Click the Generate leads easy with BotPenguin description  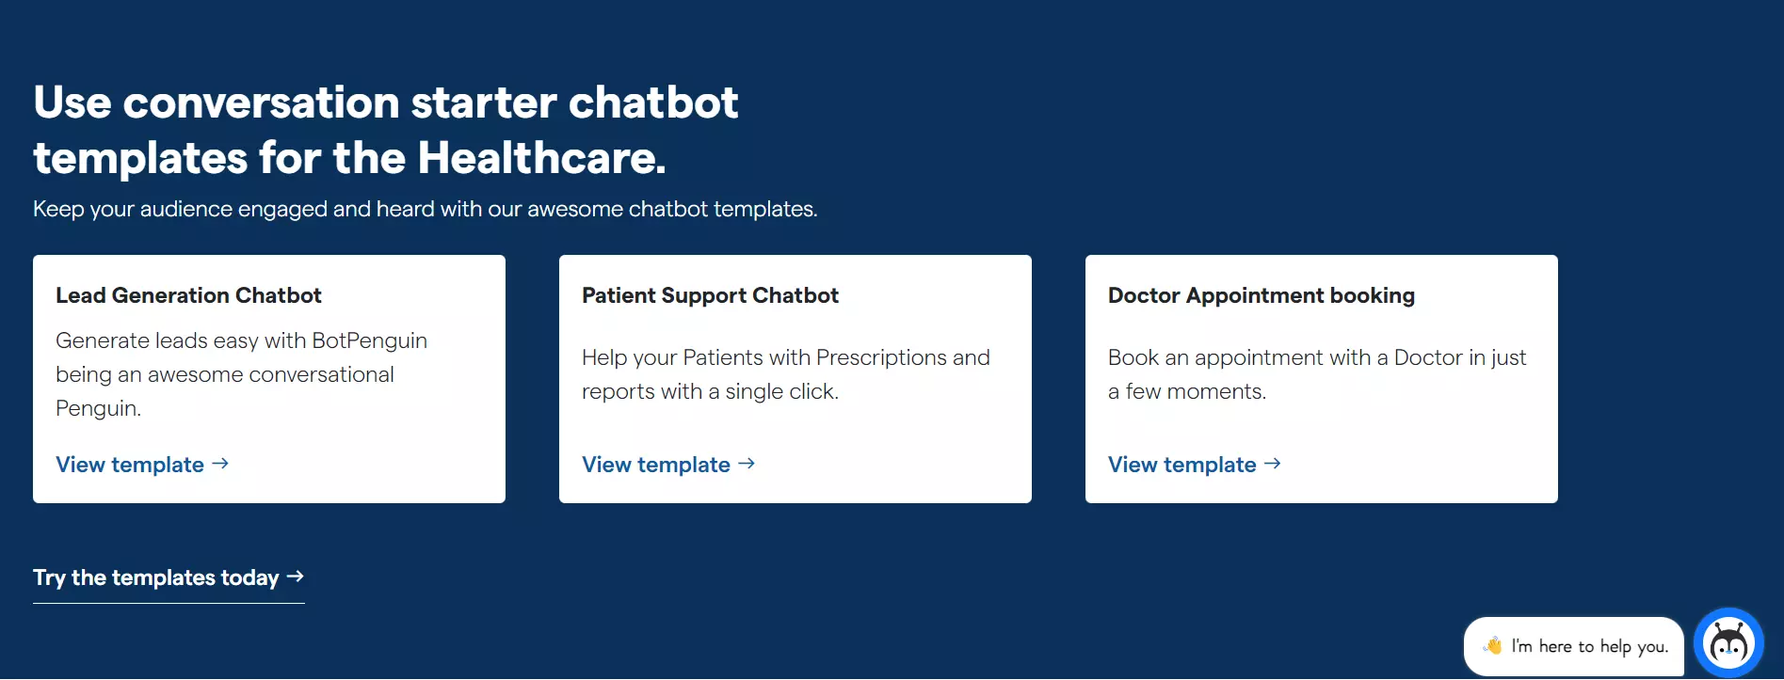coord(242,374)
